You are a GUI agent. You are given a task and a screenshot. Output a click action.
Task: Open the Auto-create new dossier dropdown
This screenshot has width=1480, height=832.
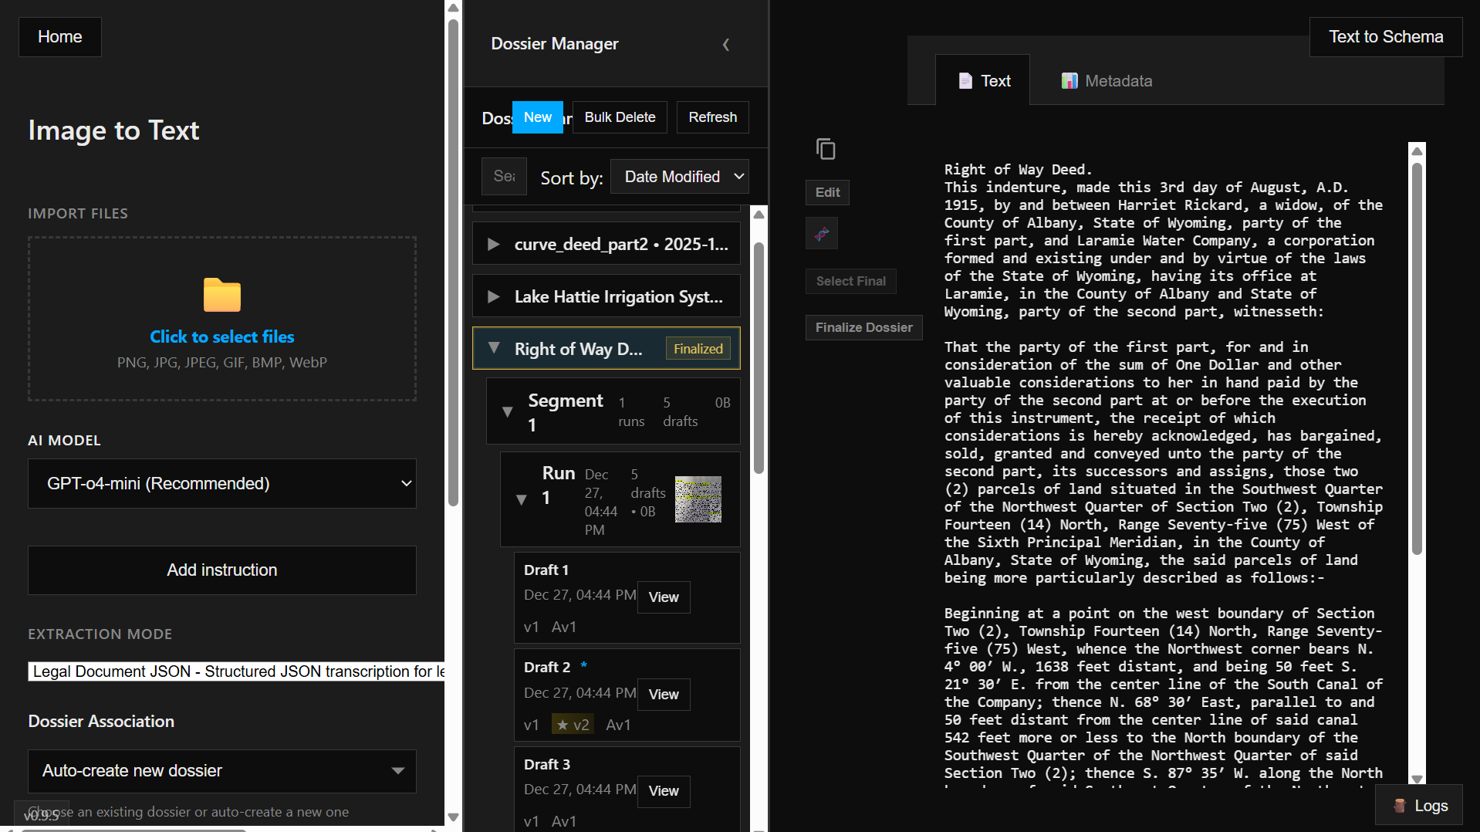[222, 771]
